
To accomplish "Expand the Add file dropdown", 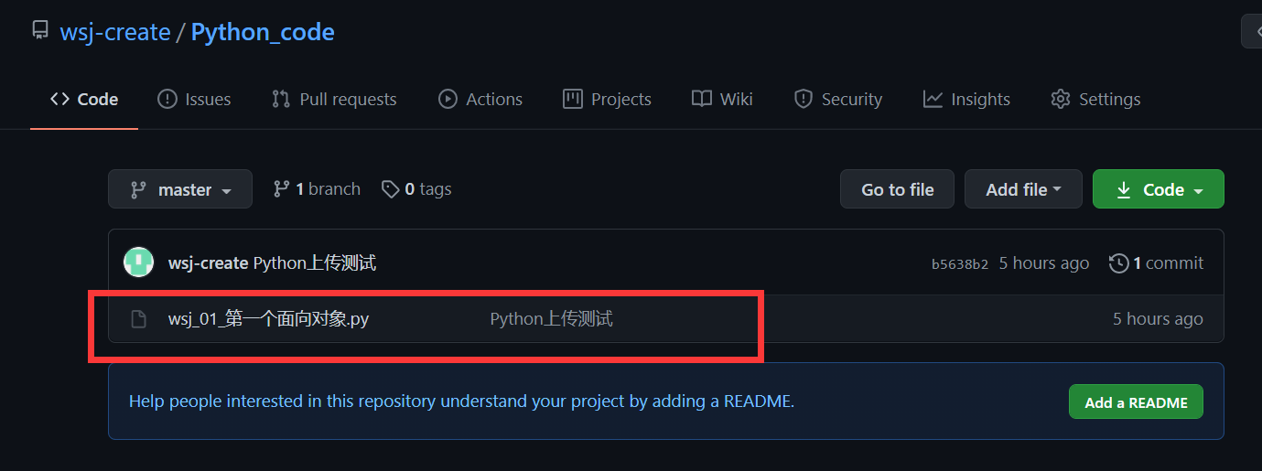I will click(x=1023, y=189).
